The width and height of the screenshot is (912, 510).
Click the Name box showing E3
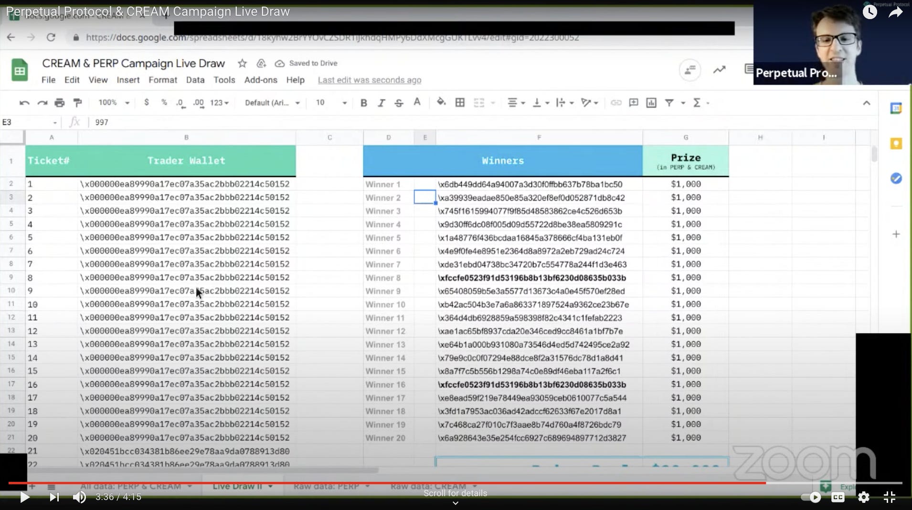coord(29,122)
